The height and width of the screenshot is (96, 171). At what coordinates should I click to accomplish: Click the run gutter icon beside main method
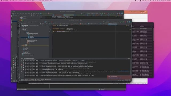51,30
